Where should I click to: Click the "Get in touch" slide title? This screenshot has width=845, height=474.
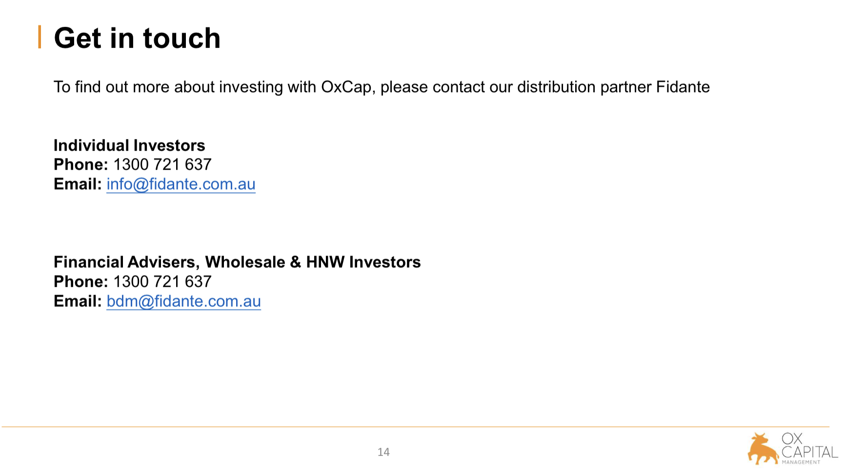tap(137, 38)
